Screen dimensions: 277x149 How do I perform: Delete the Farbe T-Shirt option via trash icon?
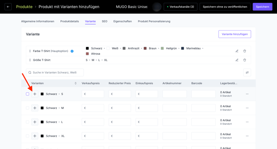(245, 51)
